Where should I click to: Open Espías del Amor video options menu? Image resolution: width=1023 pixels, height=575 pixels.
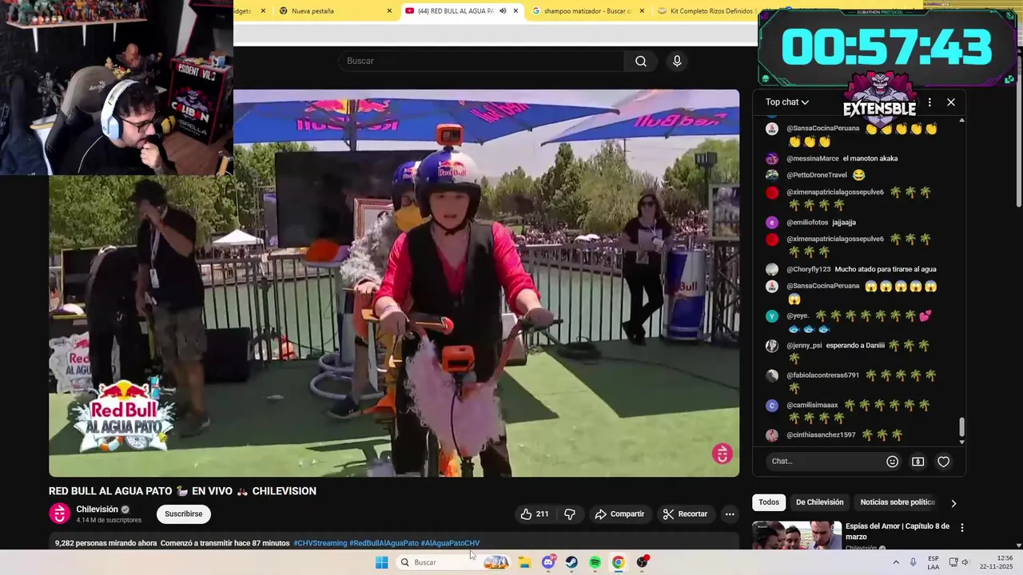tap(962, 528)
